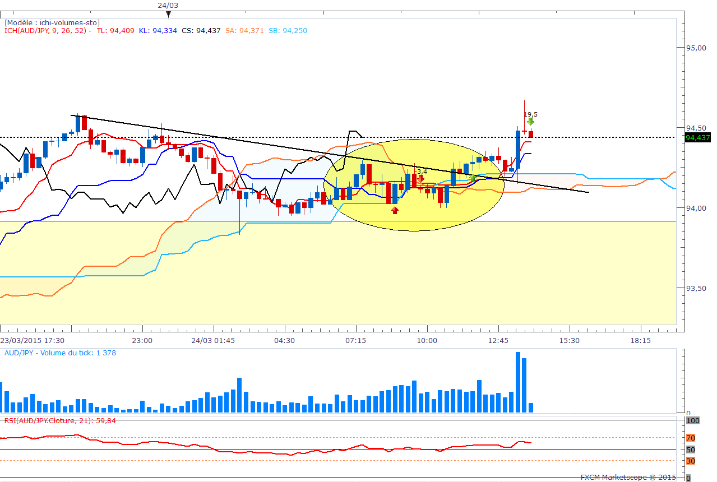Click the SB: 94,250 Senkou B value

288,31
